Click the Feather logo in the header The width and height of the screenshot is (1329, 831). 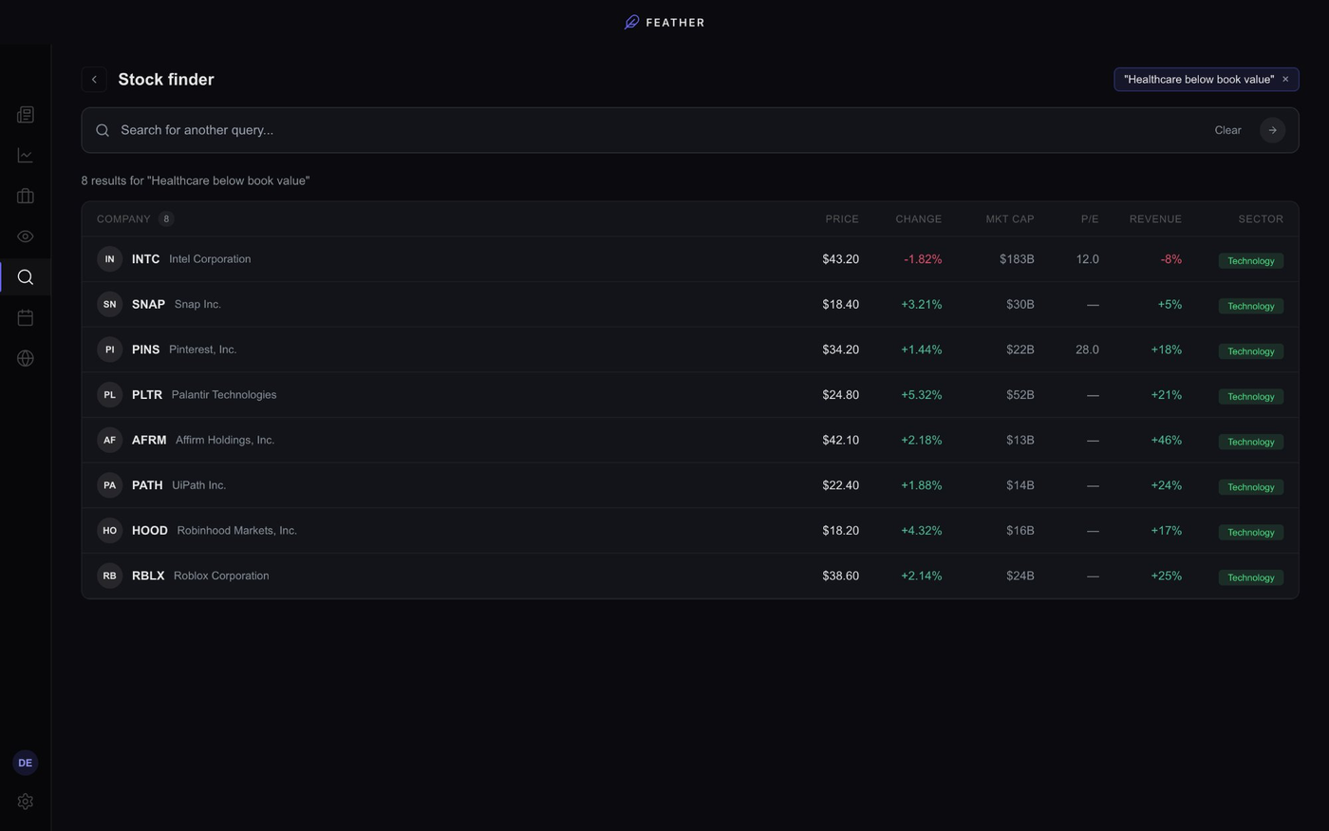(664, 21)
